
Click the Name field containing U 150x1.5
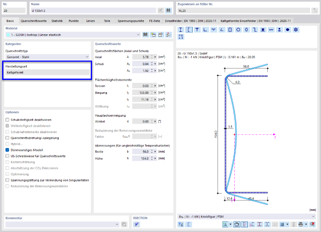pyautogui.click(x=93, y=11)
